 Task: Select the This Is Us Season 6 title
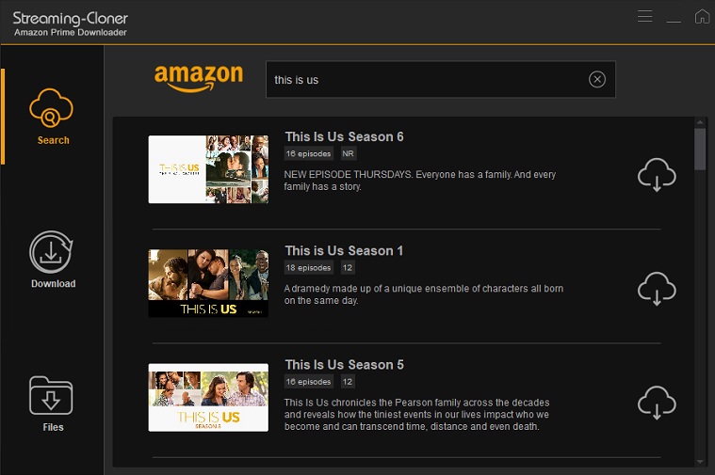coord(344,136)
